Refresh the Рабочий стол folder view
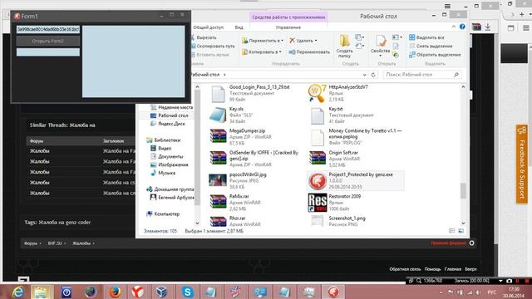 point(373,75)
